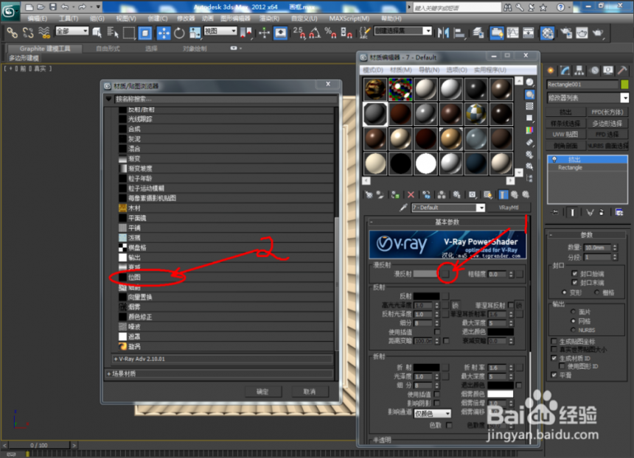The image size is (634, 458).
Task: Open the 仅颜色 affect channels dropdown
Action: (x=432, y=414)
